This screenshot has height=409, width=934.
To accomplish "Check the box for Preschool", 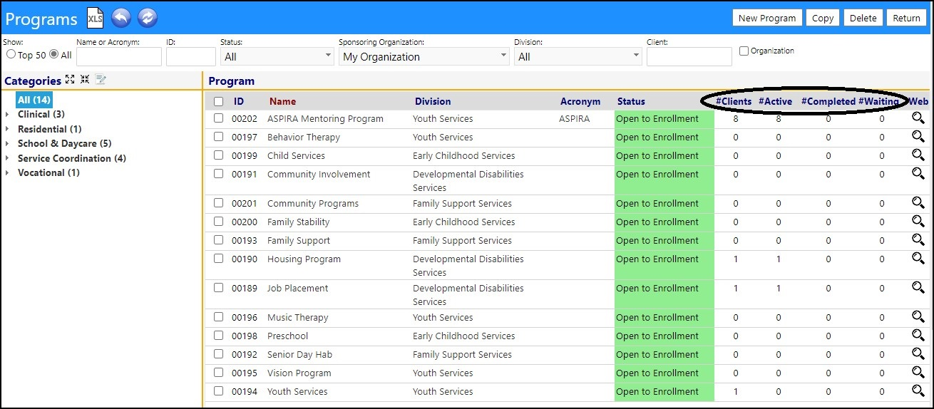I will click(218, 336).
